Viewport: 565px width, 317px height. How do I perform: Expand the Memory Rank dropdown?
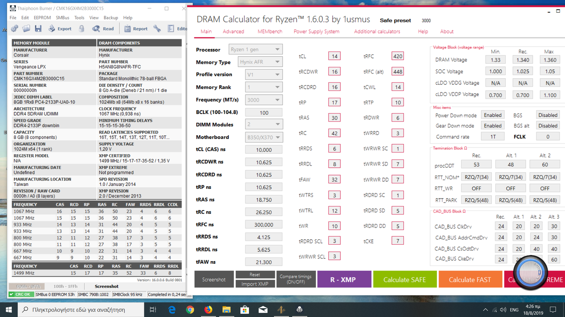click(264, 87)
